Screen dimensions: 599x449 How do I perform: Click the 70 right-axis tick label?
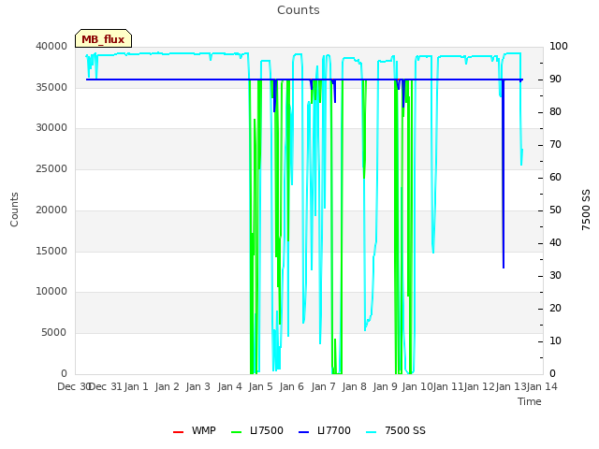pyautogui.click(x=555, y=145)
